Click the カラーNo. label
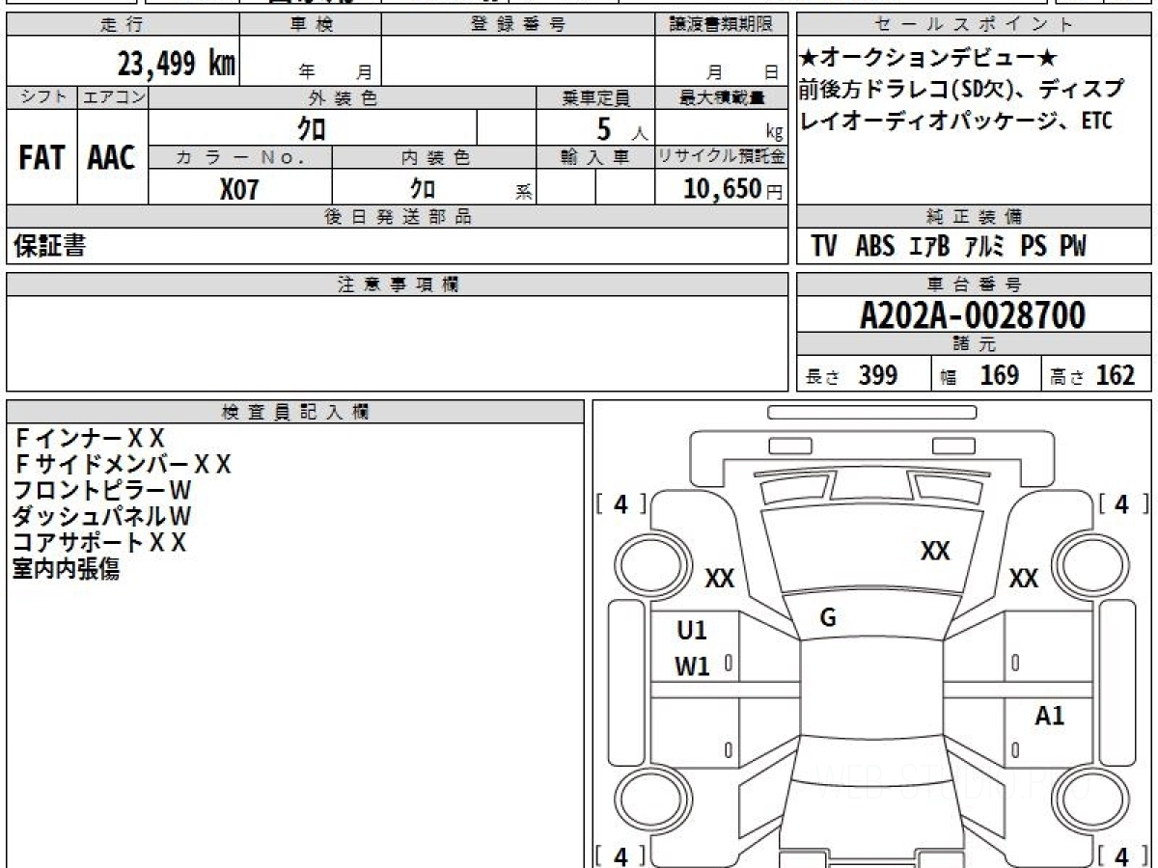 click(240, 157)
